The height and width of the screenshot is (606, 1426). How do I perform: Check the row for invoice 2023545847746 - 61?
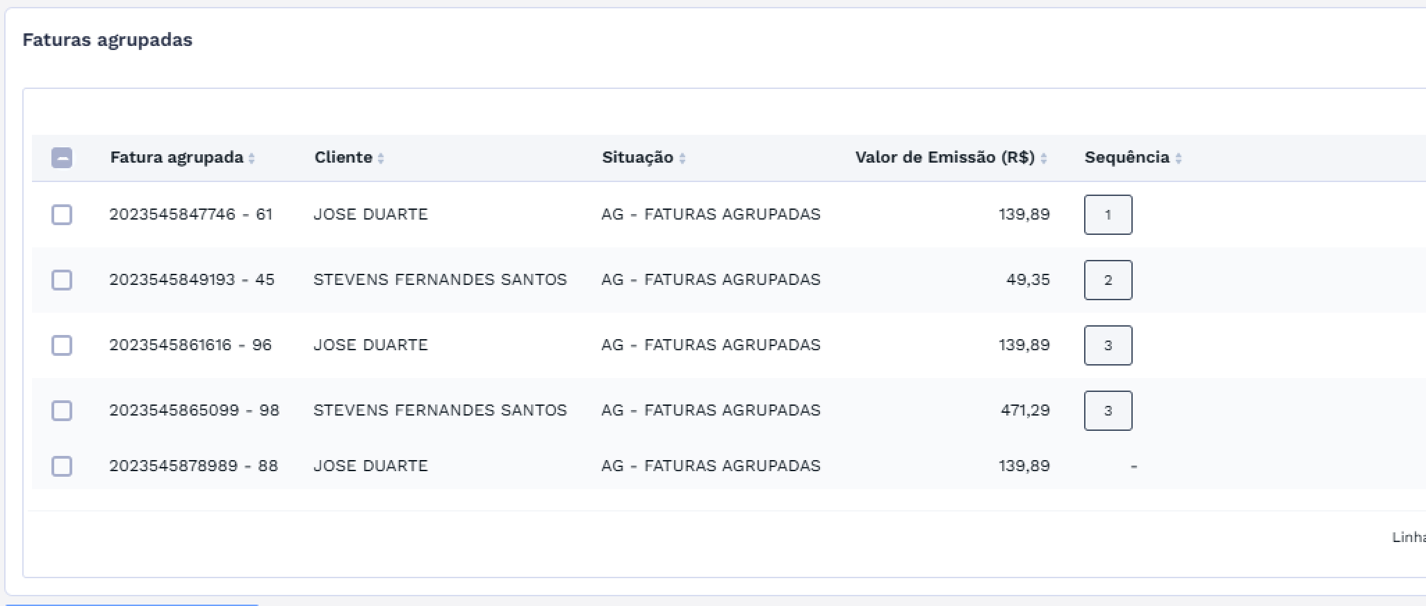tap(62, 215)
